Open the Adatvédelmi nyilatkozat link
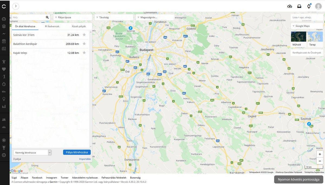325x185 pixels. tap(85, 178)
